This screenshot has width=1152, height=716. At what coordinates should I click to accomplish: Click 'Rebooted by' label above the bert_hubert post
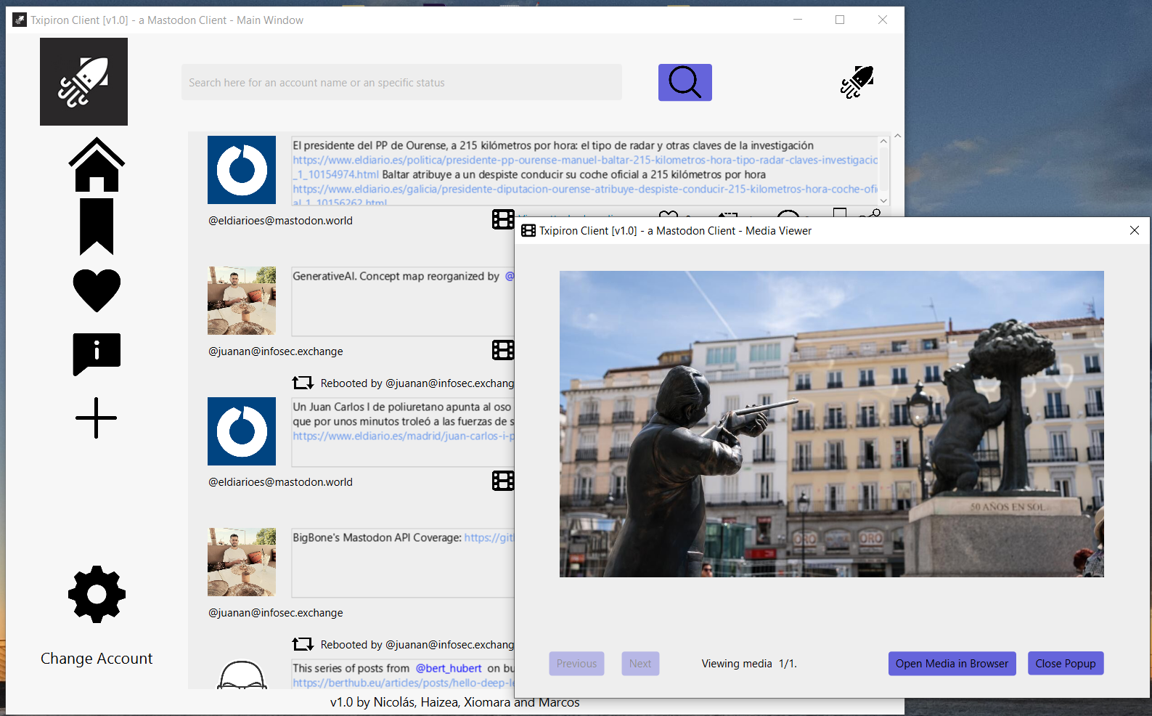pyautogui.click(x=417, y=644)
